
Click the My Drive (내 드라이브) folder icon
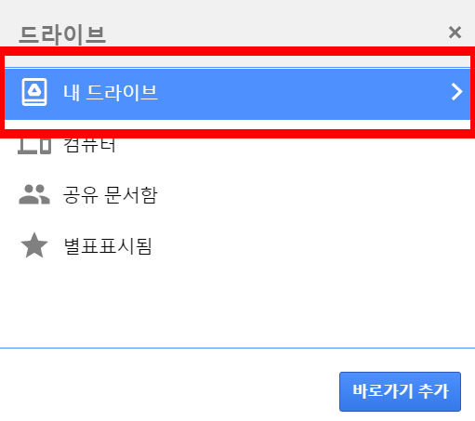(34, 92)
